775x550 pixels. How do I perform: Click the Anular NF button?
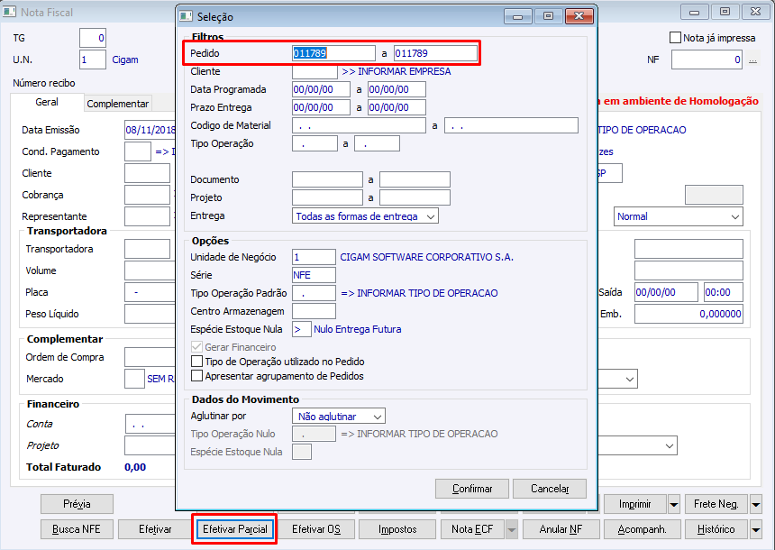click(x=561, y=529)
